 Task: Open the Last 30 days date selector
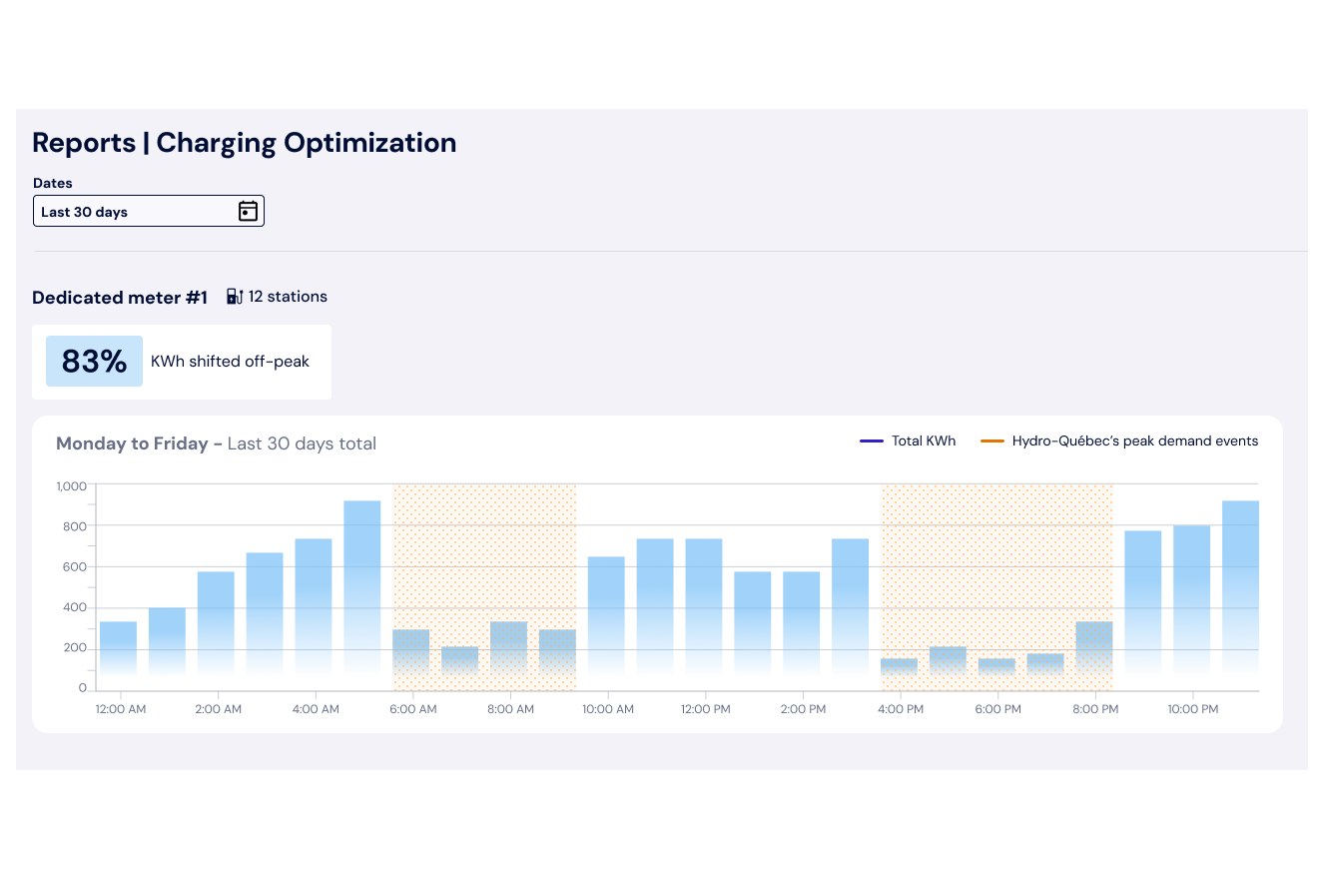(x=148, y=211)
